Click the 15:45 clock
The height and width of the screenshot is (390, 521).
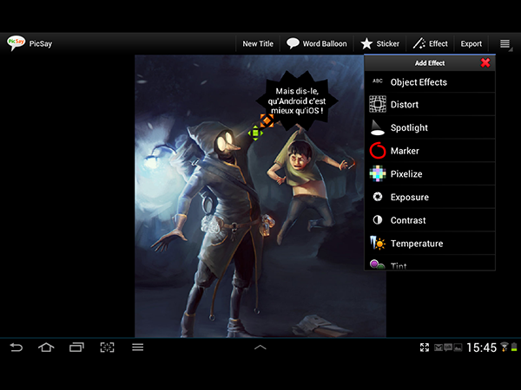(481, 348)
